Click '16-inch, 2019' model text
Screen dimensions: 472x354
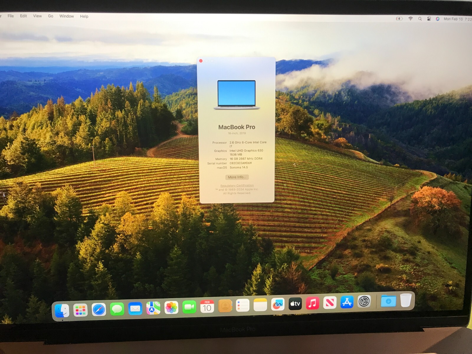[x=237, y=133]
